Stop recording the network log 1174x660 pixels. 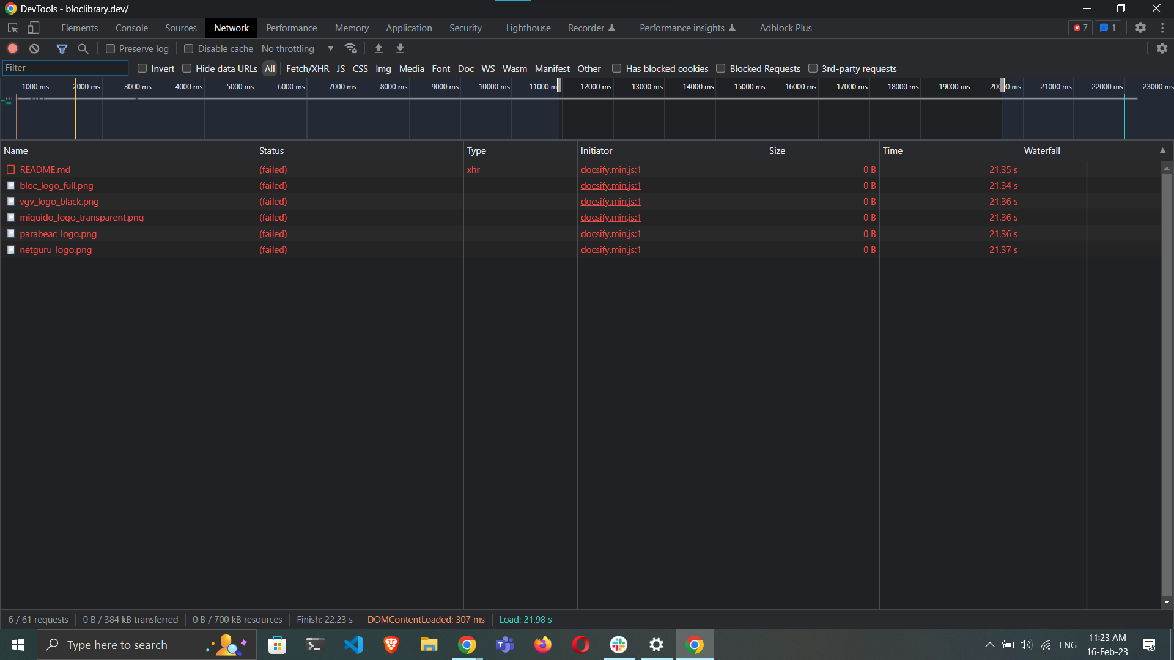[12, 48]
